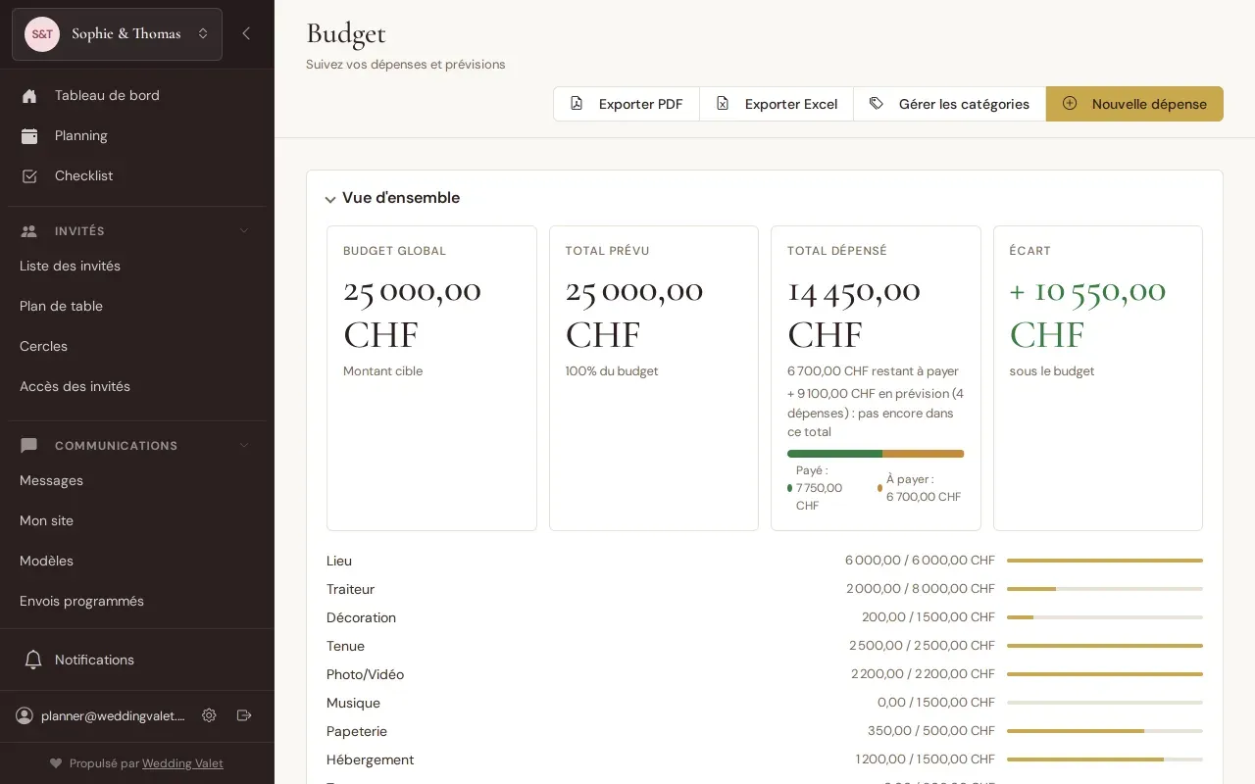This screenshot has height=784, width=1255.
Task: Open account settings via the gear icon
Action: point(209,715)
